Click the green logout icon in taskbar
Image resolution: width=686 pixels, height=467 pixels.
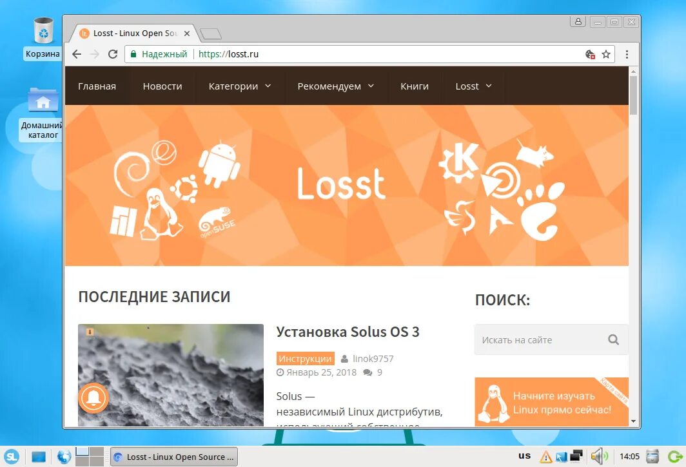[675, 457]
